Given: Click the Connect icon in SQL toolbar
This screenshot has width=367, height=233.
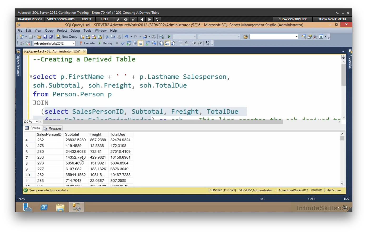Looking at the screenshot, I should [x=22, y=43].
